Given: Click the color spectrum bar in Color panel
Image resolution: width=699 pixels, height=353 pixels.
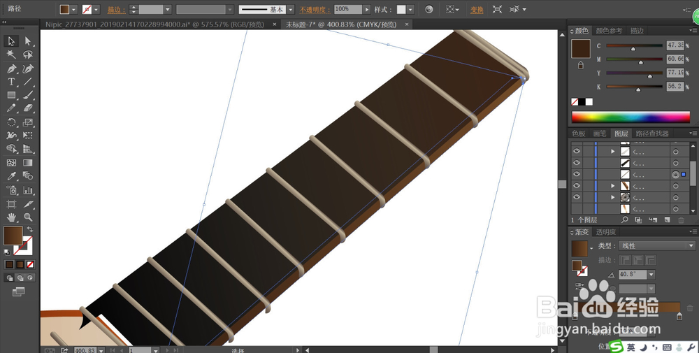Looking at the screenshot, I should 630,117.
